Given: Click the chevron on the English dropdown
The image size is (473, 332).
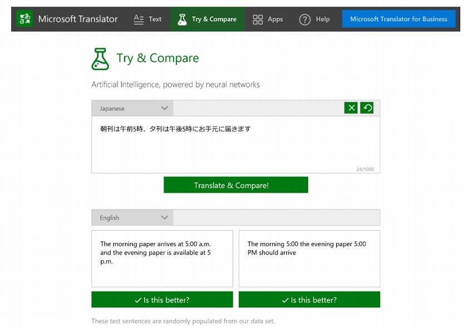Looking at the screenshot, I should 164,217.
